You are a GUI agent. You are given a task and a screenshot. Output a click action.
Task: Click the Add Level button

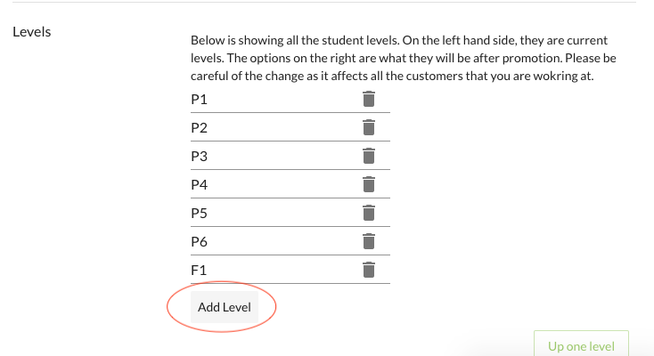click(225, 307)
